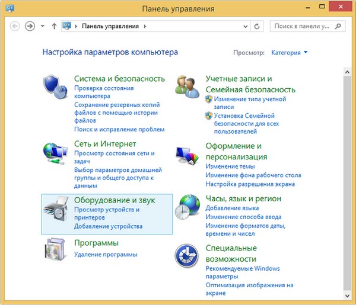The image size is (356, 305).
Task: Open the Ease of Access blue circle icon
Action: [x=187, y=256]
